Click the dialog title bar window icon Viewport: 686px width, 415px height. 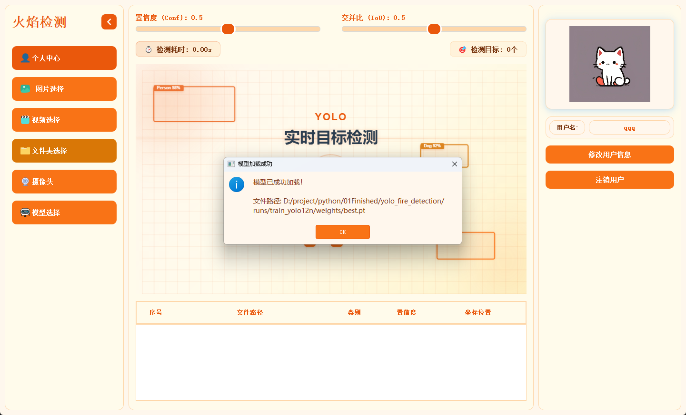point(231,164)
